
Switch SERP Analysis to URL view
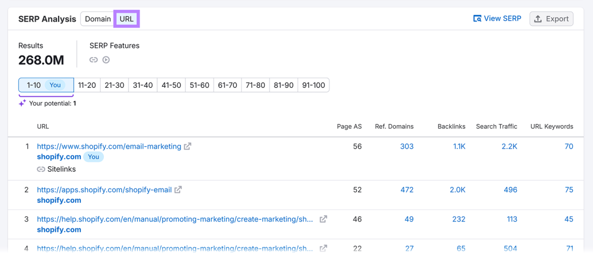coord(126,19)
